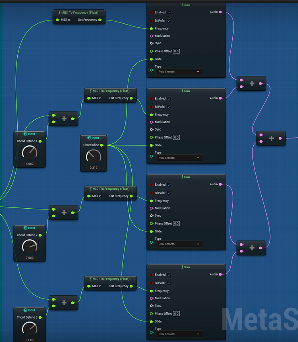Click the Sync pin on the second Saw node
The height and width of the screenshot is (342, 298).
click(x=151, y=130)
